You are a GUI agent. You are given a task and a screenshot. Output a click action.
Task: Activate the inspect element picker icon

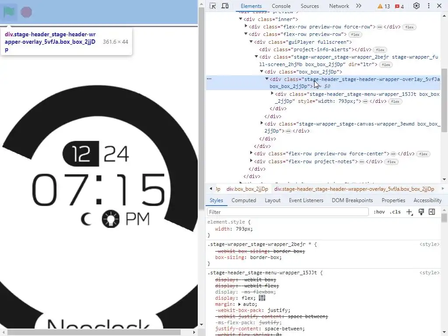pyautogui.click(x=213, y=6)
